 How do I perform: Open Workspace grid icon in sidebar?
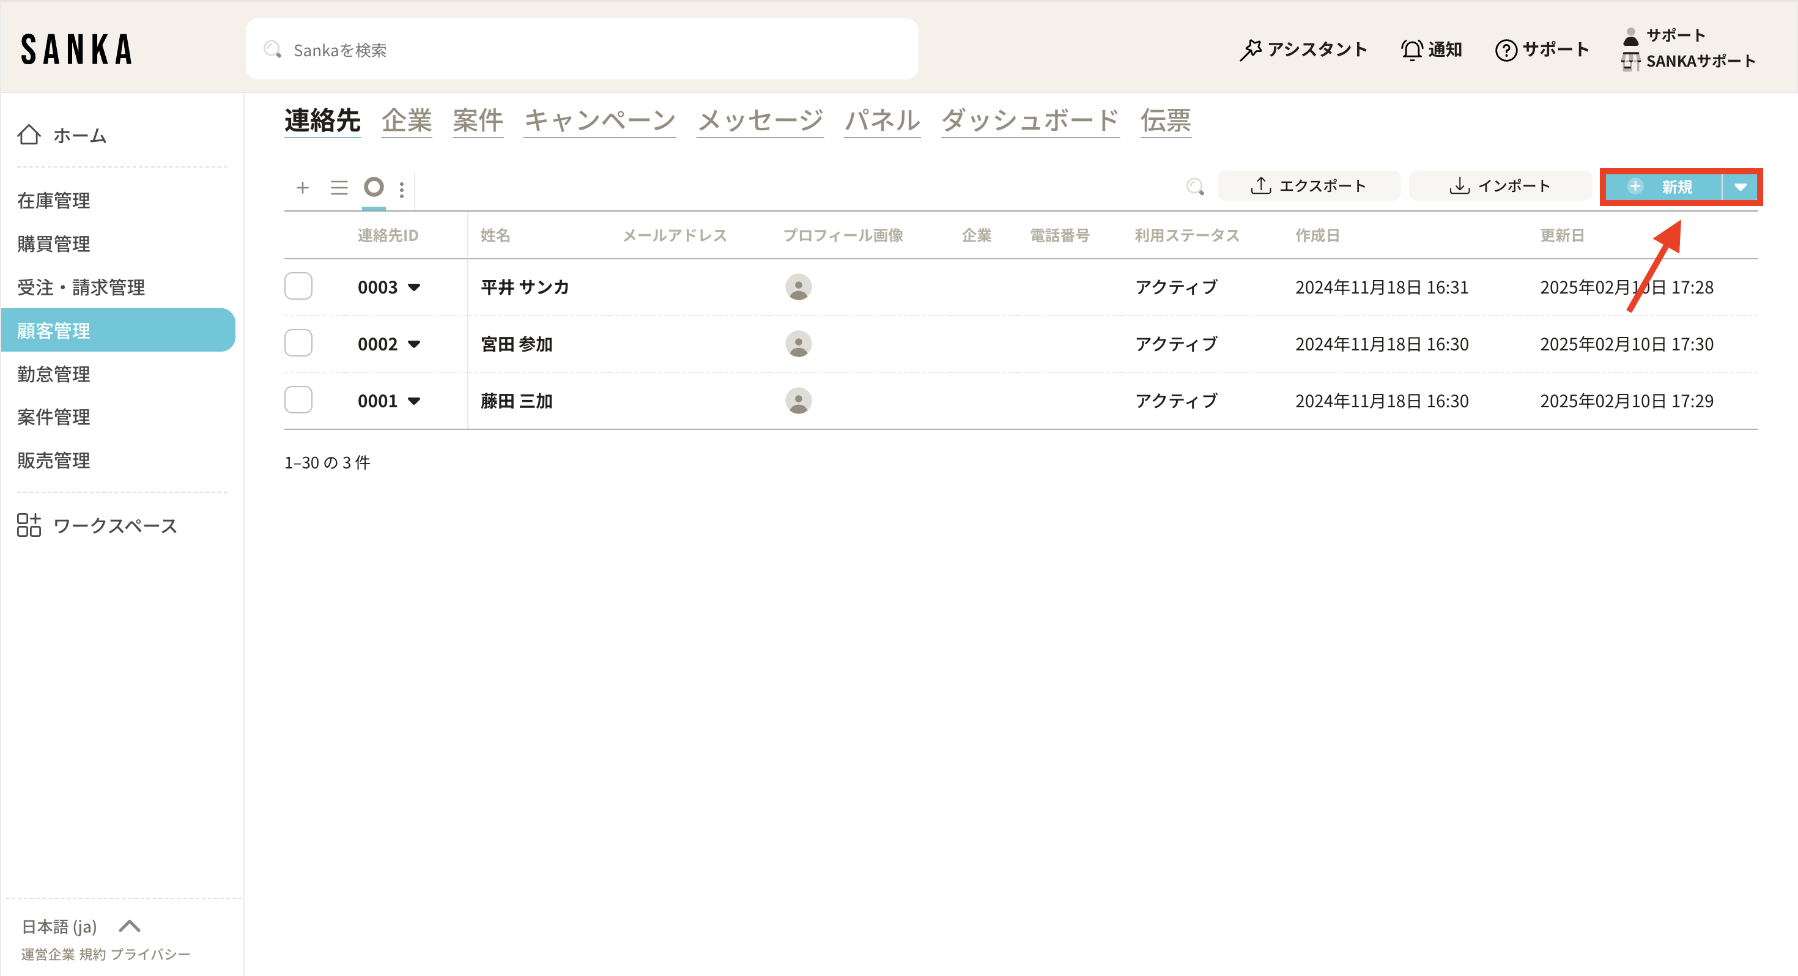coord(29,525)
